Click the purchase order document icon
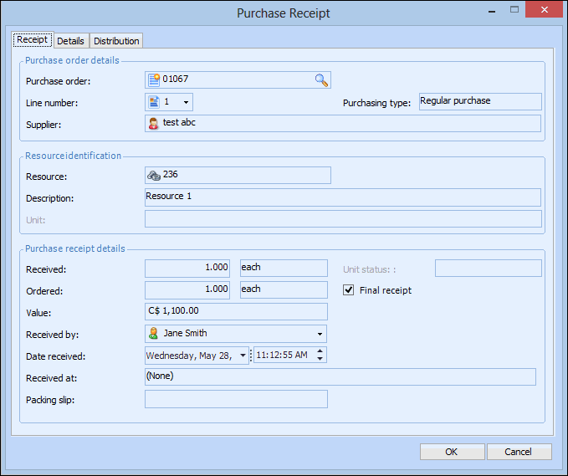 (154, 80)
